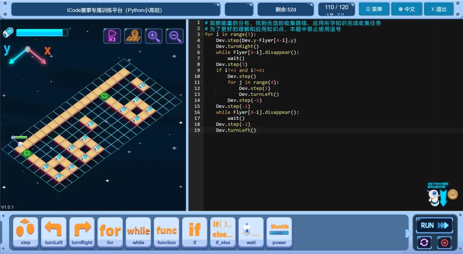
Task: Insert a turnLeft command block
Action: pyautogui.click(x=54, y=233)
